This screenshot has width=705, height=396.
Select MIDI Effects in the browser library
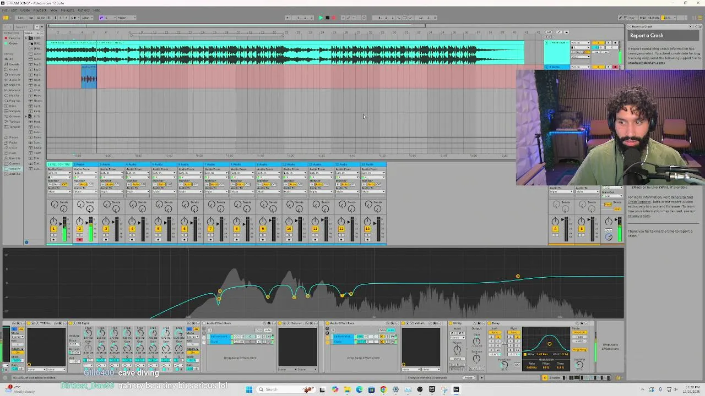[13, 85]
